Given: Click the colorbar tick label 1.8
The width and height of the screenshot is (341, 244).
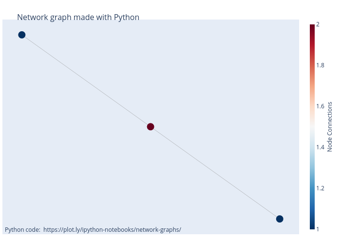Looking at the screenshot, I should (320, 65).
